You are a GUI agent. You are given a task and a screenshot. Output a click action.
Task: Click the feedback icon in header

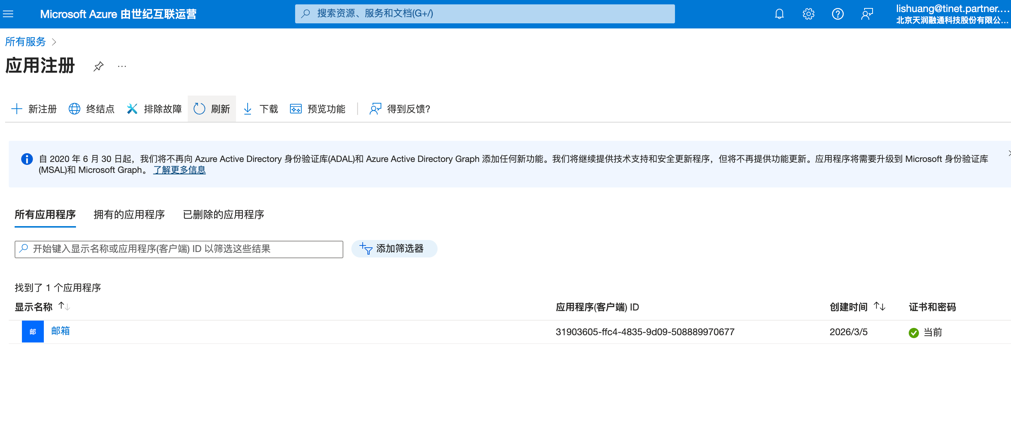click(867, 14)
